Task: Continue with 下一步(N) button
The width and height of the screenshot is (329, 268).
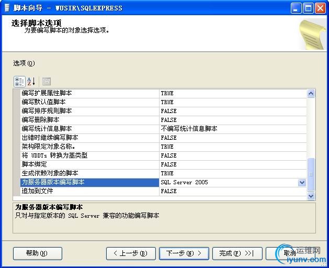Action: (x=184, y=253)
